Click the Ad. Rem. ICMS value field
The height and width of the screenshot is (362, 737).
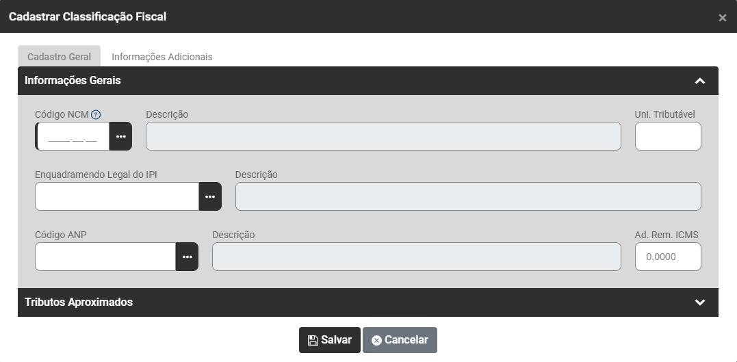pyautogui.click(x=667, y=257)
